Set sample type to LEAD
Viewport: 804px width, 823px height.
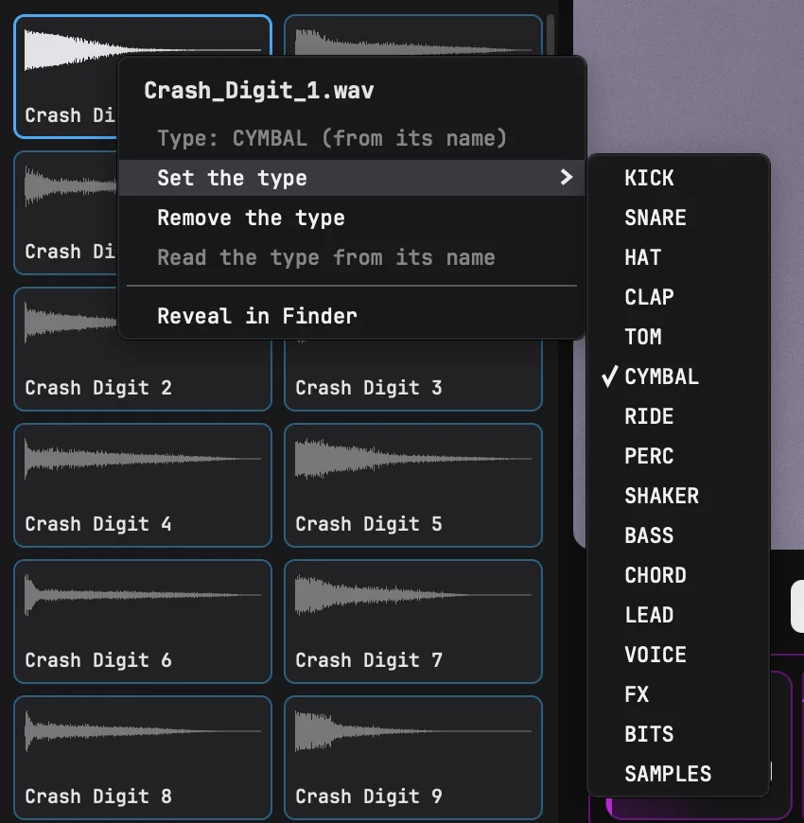[678, 615]
